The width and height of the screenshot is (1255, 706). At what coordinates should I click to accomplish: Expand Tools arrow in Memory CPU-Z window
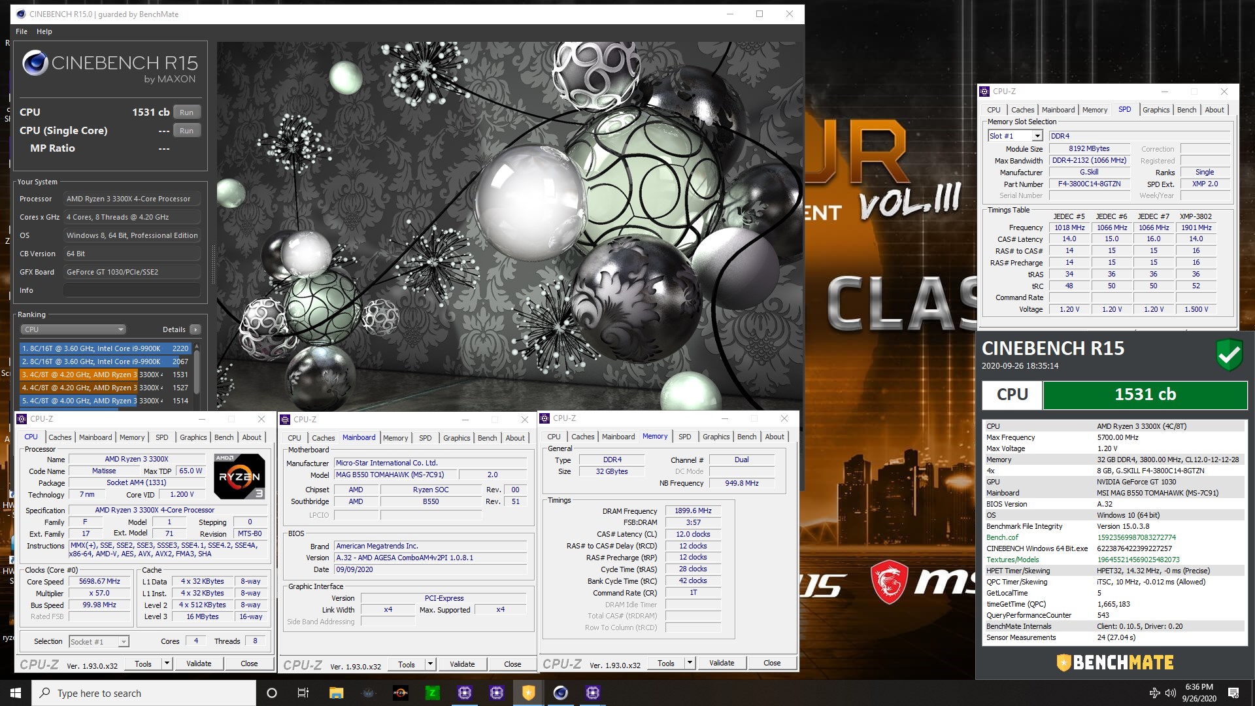690,663
